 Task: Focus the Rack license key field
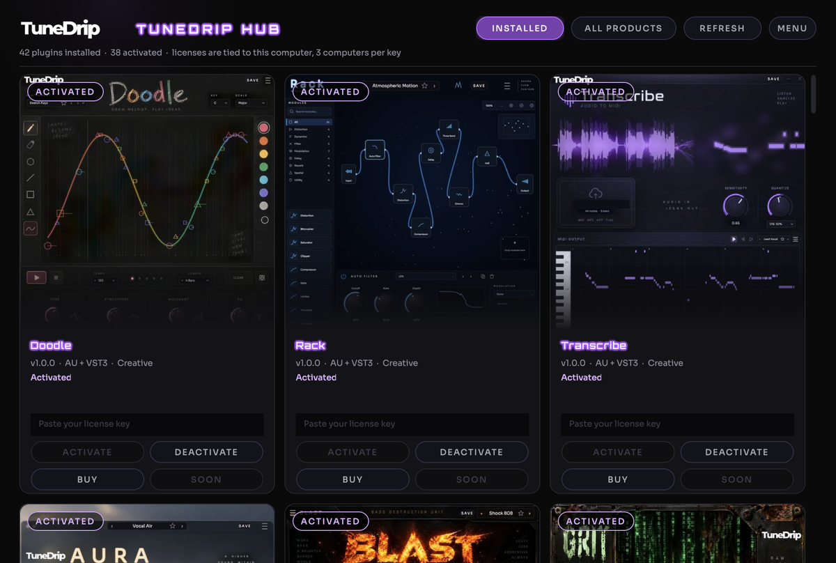point(412,424)
